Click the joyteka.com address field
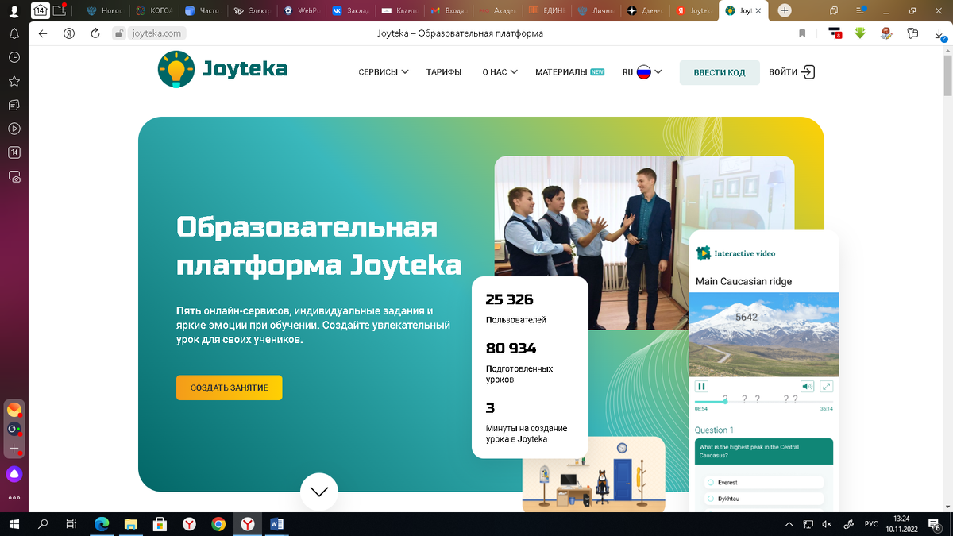This screenshot has height=536, width=953. (x=156, y=33)
